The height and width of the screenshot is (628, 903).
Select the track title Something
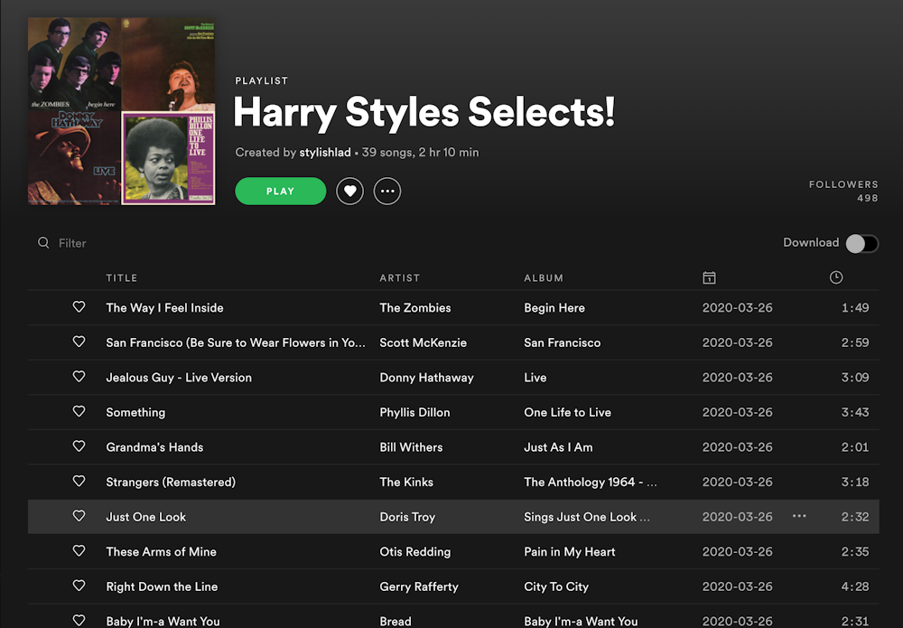pos(136,413)
